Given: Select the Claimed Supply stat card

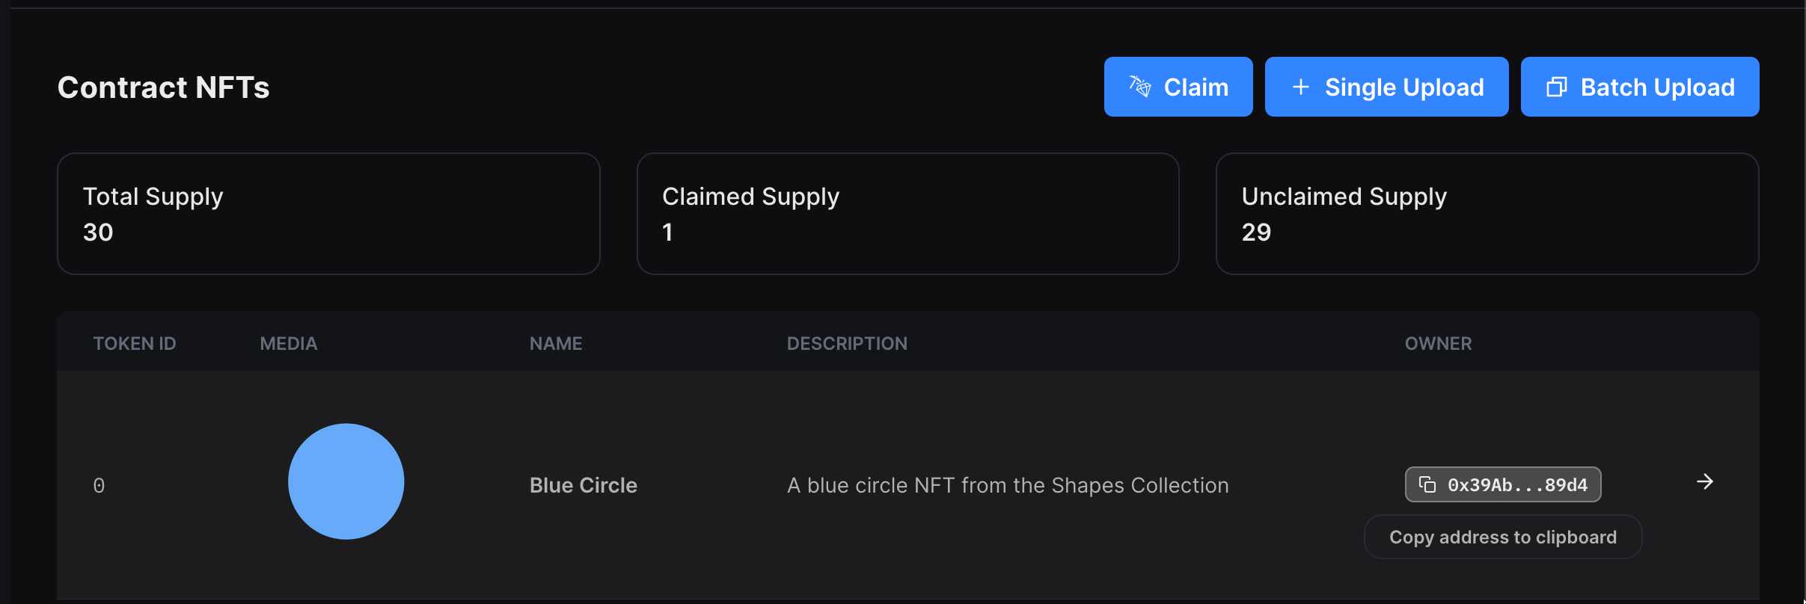Looking at the screenshot, I should pos(907,213).
